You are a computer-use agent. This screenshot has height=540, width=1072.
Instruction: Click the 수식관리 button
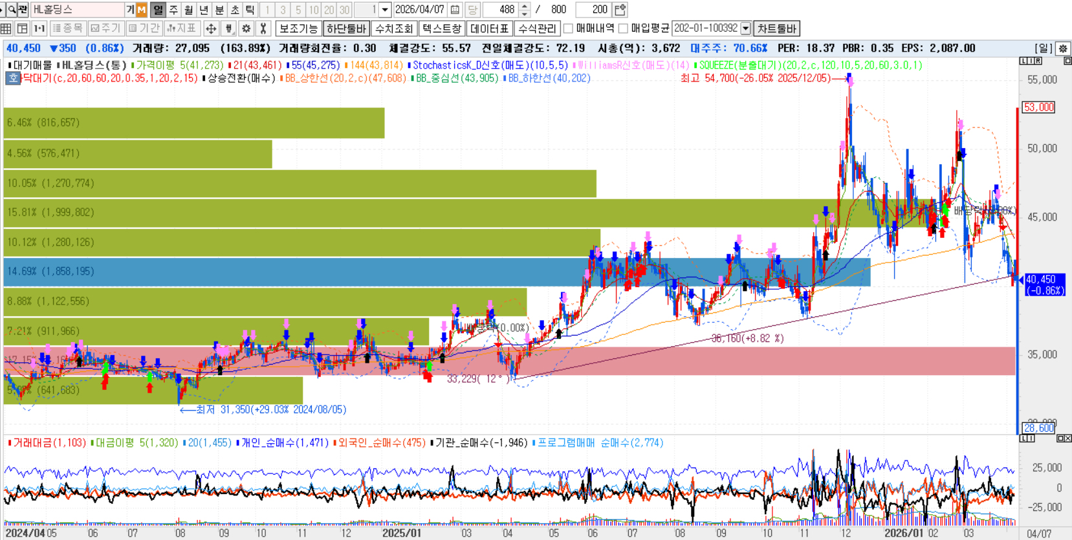pos(538,28)
